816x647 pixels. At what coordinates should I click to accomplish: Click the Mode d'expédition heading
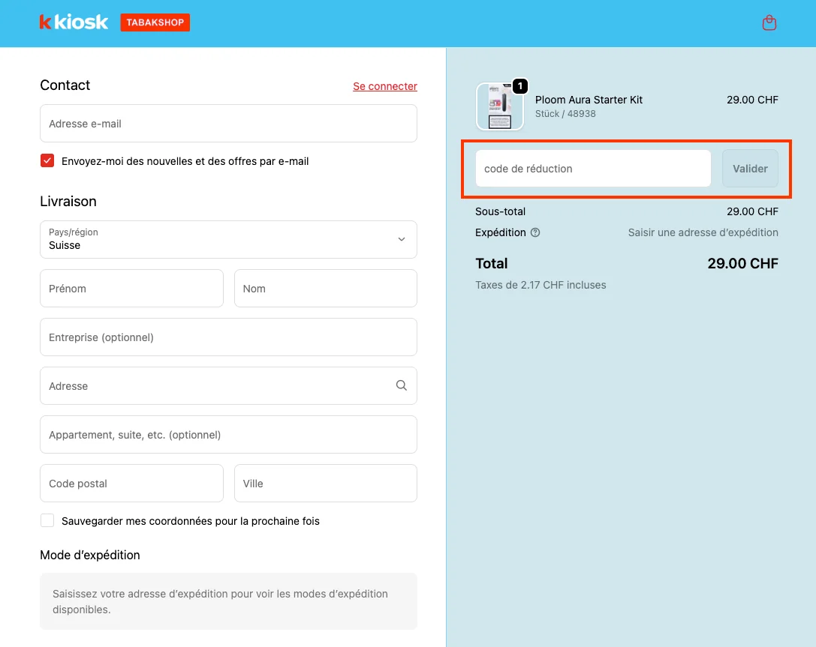90,555
